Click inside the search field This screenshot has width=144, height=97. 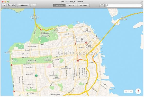(124, 5)
